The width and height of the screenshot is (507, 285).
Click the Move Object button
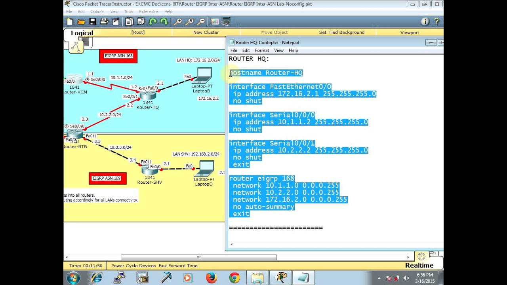pyautogui.click(x=274, y=32)
